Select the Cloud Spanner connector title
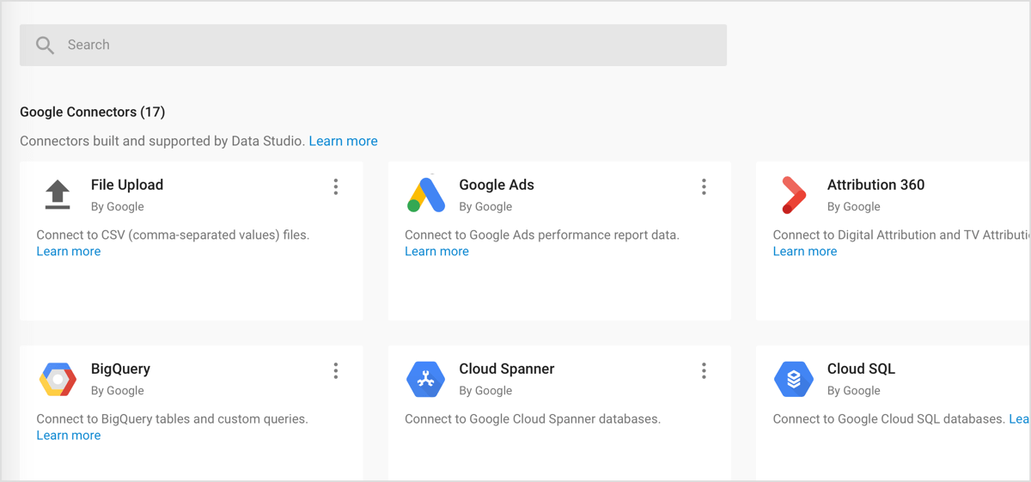The height and width of the screenshot is (482, 1031). (507, 369)
